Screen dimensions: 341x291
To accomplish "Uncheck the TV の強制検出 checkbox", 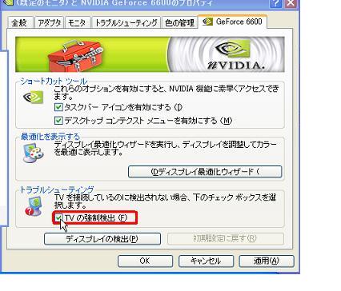I will click(58, 218).
